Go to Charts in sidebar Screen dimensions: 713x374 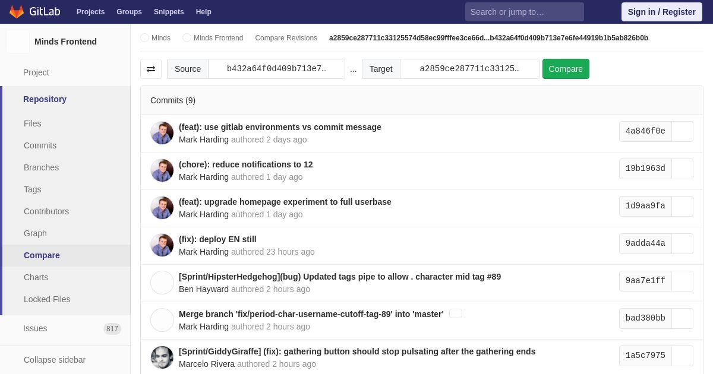pos(36,277)
